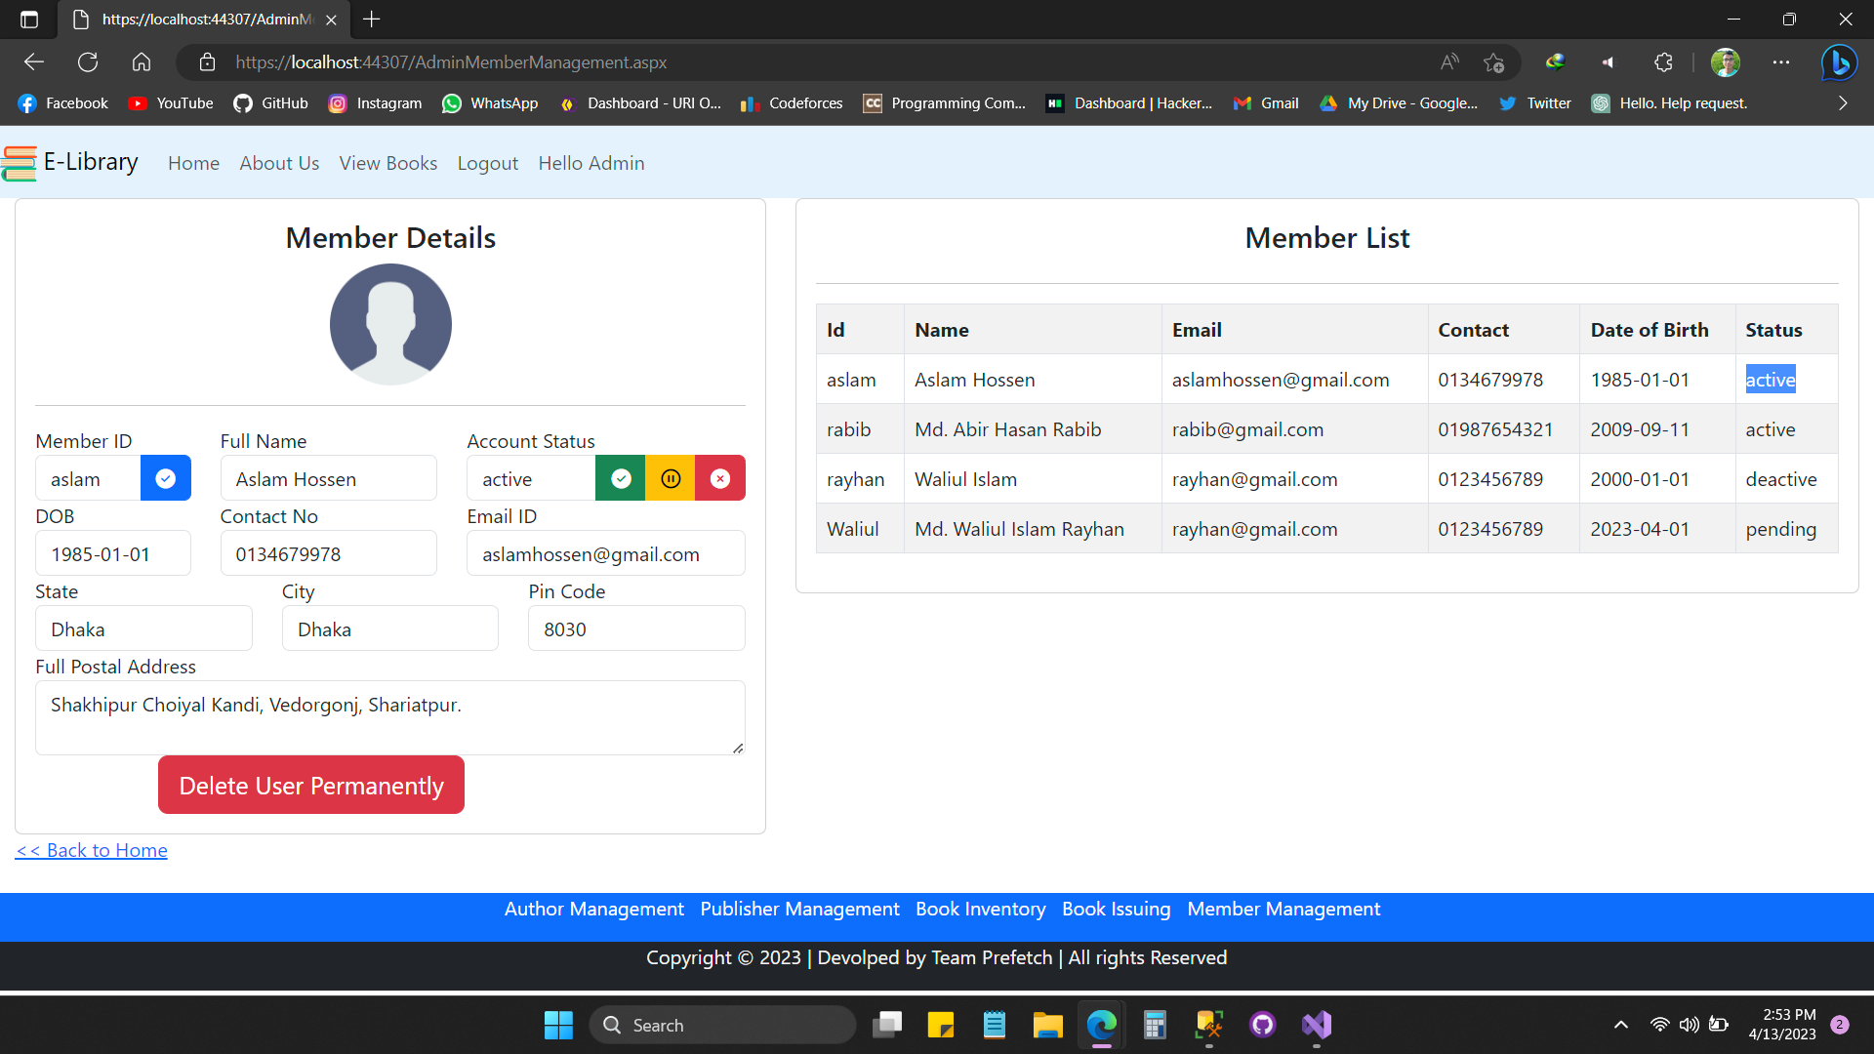Switch to the AdminMemberManagement browser tab

195,20
